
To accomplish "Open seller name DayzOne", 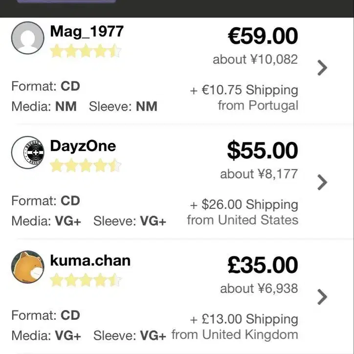I will coord(83,146).
